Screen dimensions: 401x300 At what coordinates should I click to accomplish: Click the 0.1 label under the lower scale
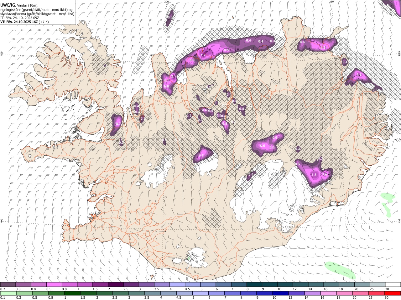tap(3, 297)
